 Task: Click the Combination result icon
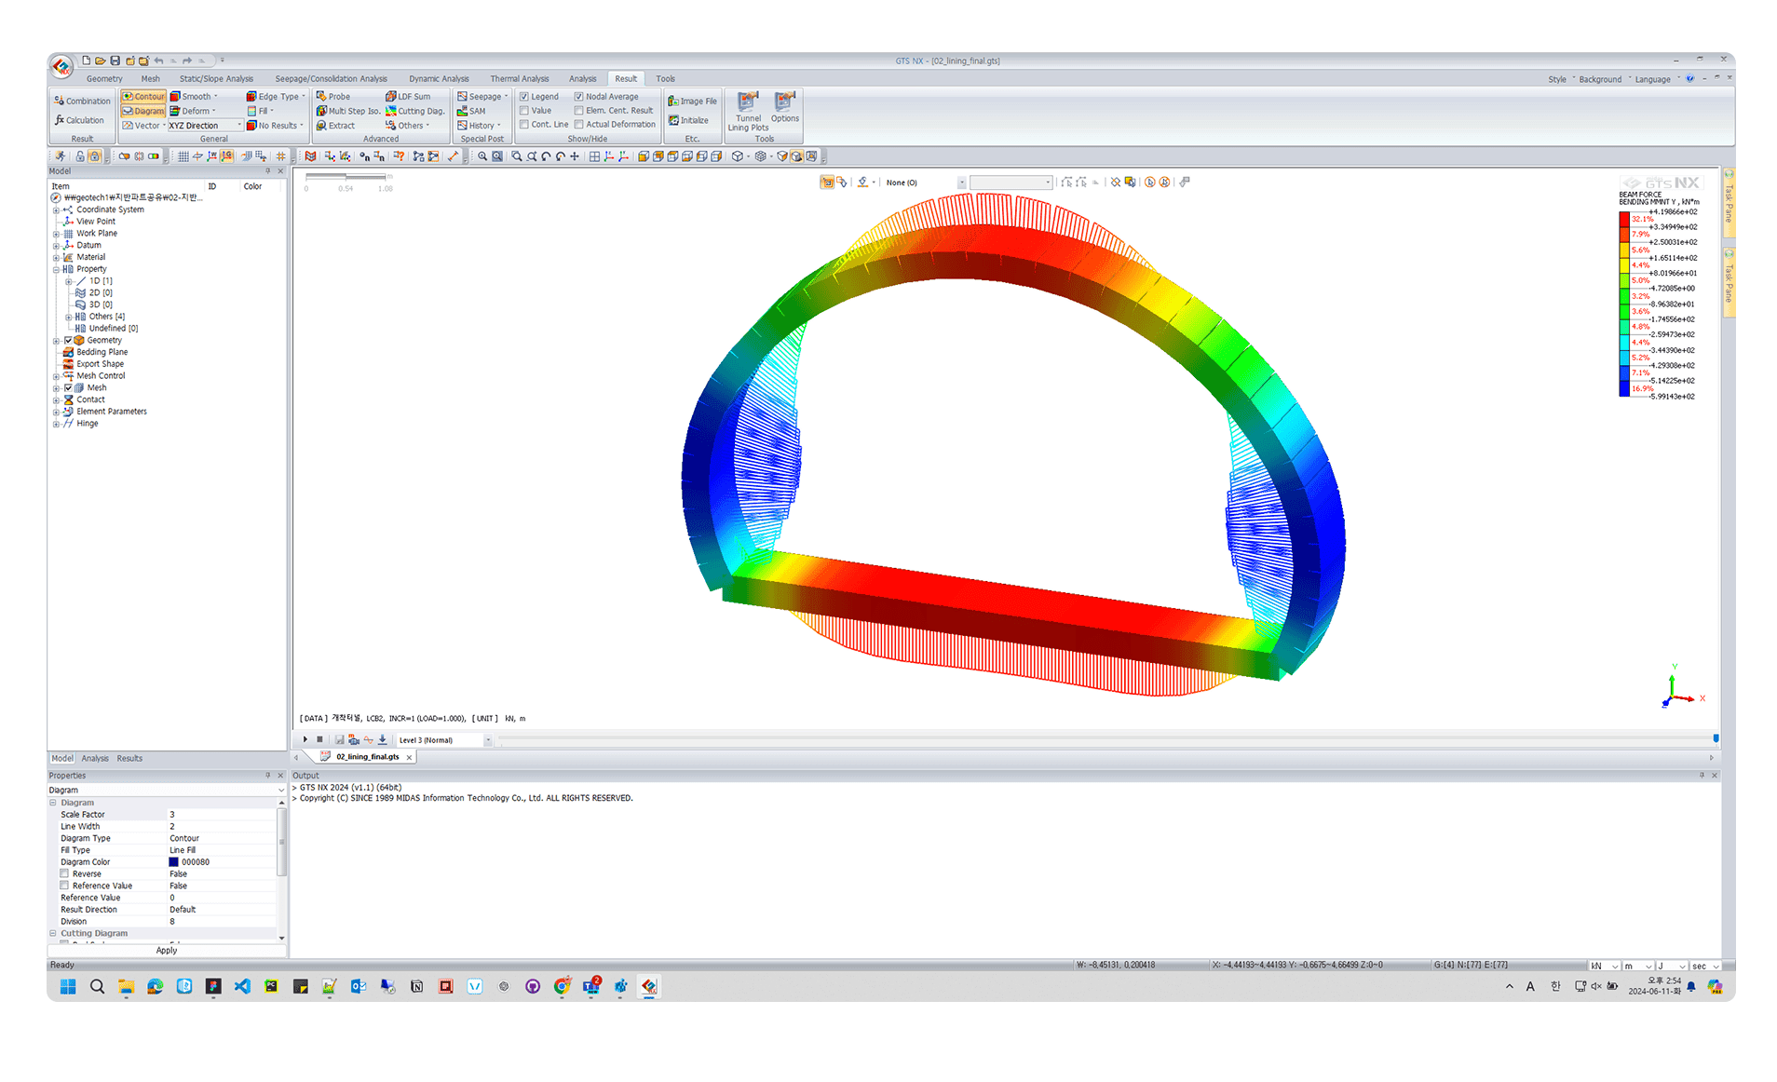click(x=82, y=101)
